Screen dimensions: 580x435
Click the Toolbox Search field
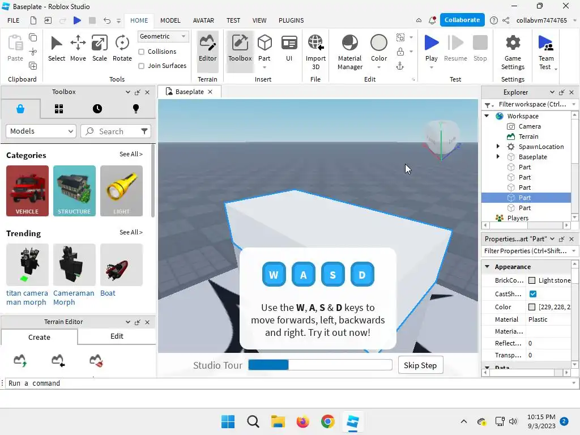tap(116, 131)
